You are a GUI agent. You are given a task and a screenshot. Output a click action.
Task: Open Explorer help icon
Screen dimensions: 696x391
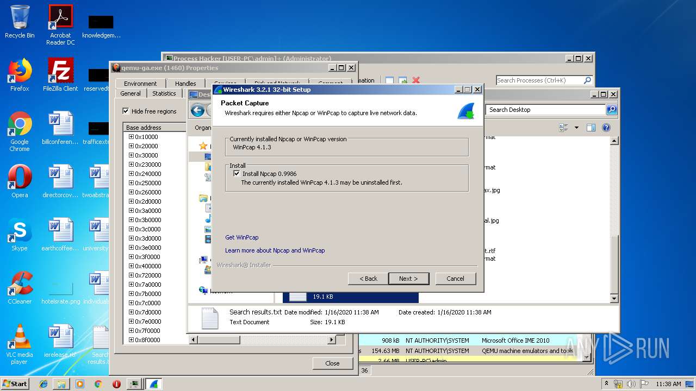[x=606, y=128]
